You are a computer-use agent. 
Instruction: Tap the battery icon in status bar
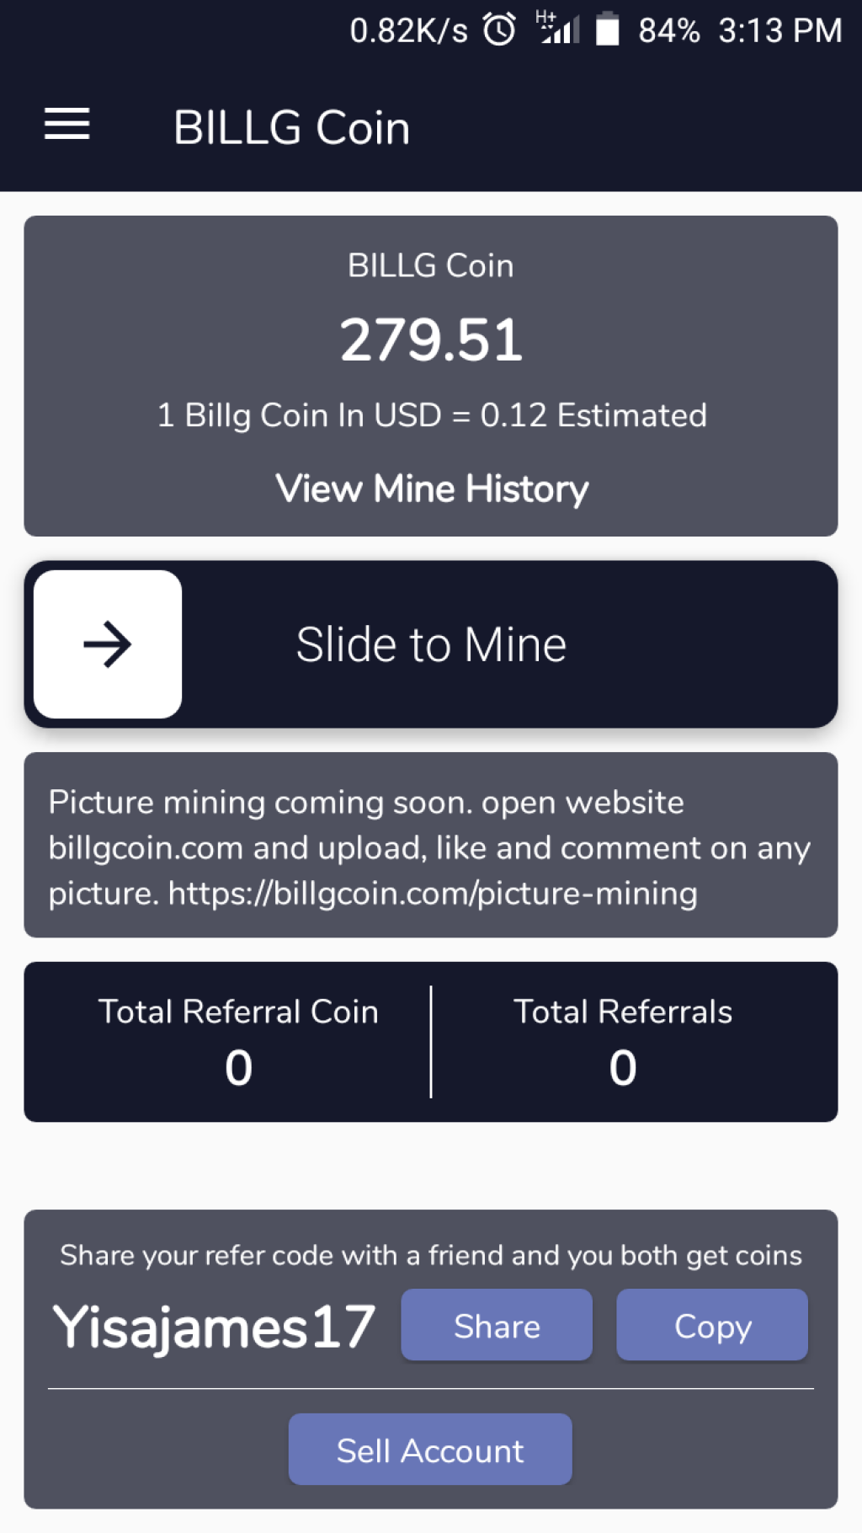(608, 30)
